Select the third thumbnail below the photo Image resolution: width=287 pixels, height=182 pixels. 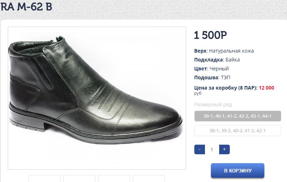114,178
